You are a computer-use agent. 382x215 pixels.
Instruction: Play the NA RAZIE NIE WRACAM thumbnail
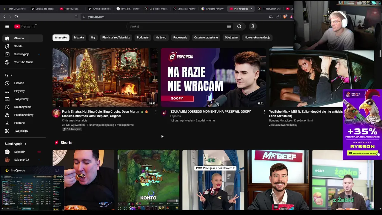(213, 78)
